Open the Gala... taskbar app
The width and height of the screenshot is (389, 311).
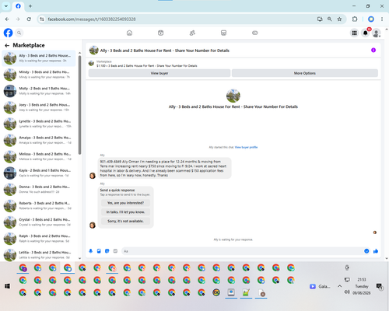pyautogui.click(x=320, y=286)
